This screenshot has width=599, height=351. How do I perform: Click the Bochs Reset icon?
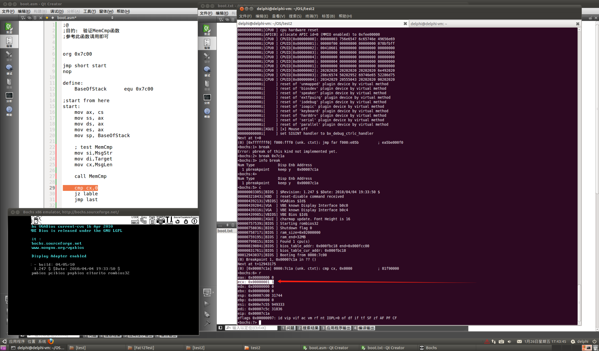click(x=177, y=221)
